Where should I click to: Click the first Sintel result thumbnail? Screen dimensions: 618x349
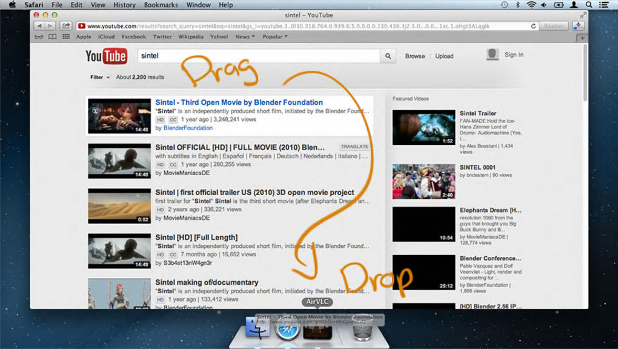tap(119, 116)
